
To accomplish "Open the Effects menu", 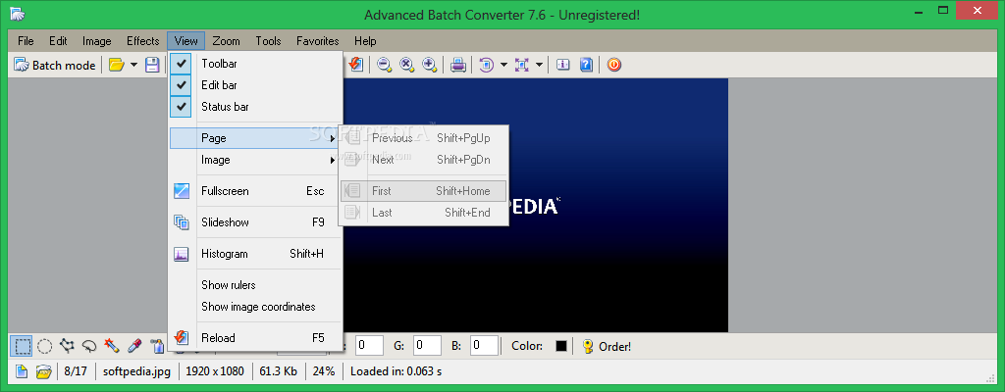I will click(x=143, y=41).
